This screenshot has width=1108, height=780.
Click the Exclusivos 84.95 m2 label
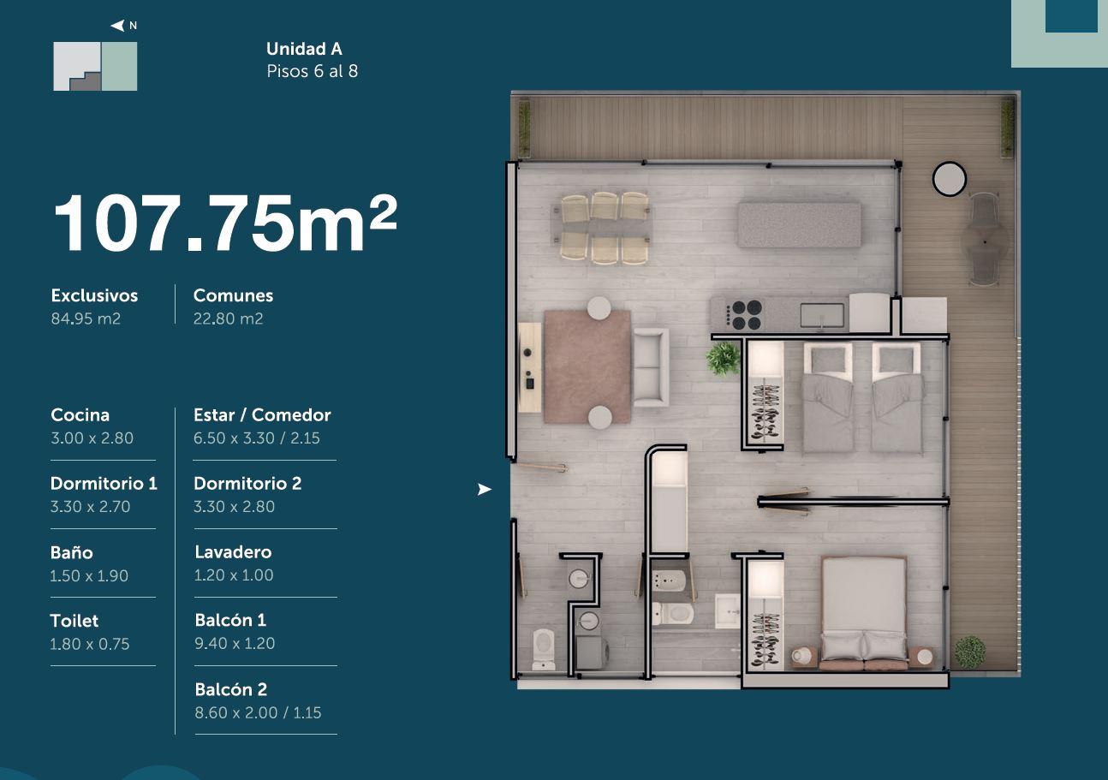(x=94, y=307)
